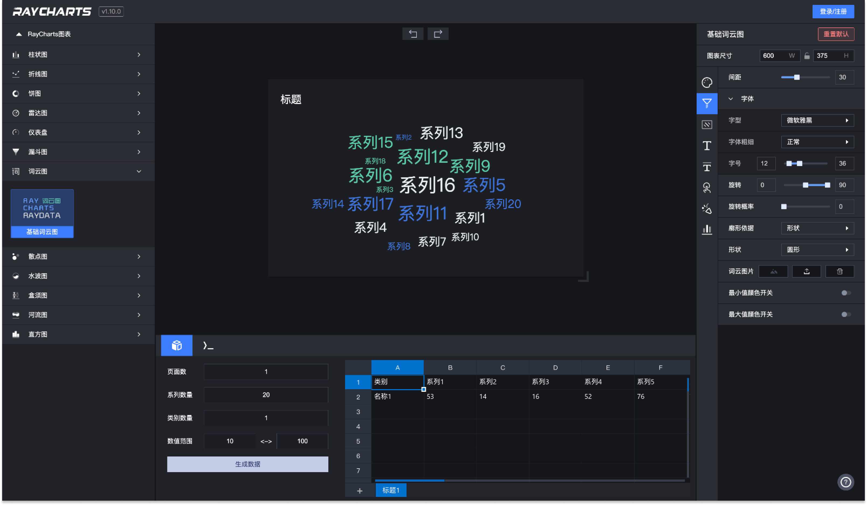Click the redo arrow icon above chart

(438, 34)
